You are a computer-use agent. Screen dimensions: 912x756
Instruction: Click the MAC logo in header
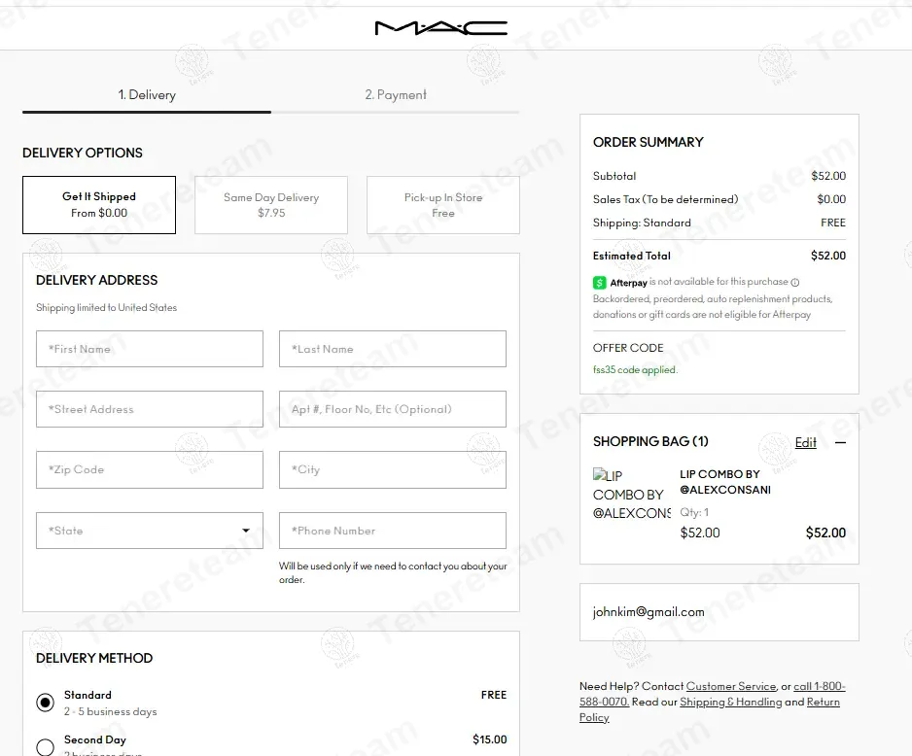[440, 28]
